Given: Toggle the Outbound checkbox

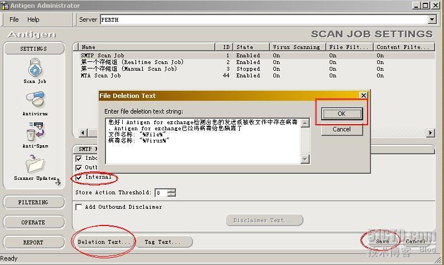Looking at the screenshot, I should point(79,168).
